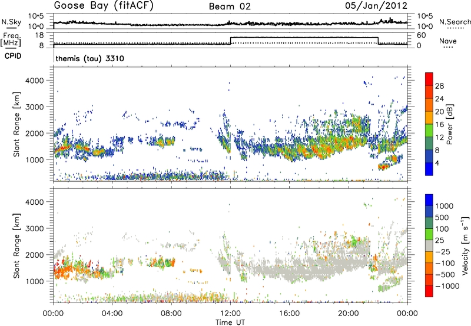The width and height of the screenshot is (471, 326).
Task: Click the plot title "Goose Bay (fitACF)"
Action: pos(104,6)
